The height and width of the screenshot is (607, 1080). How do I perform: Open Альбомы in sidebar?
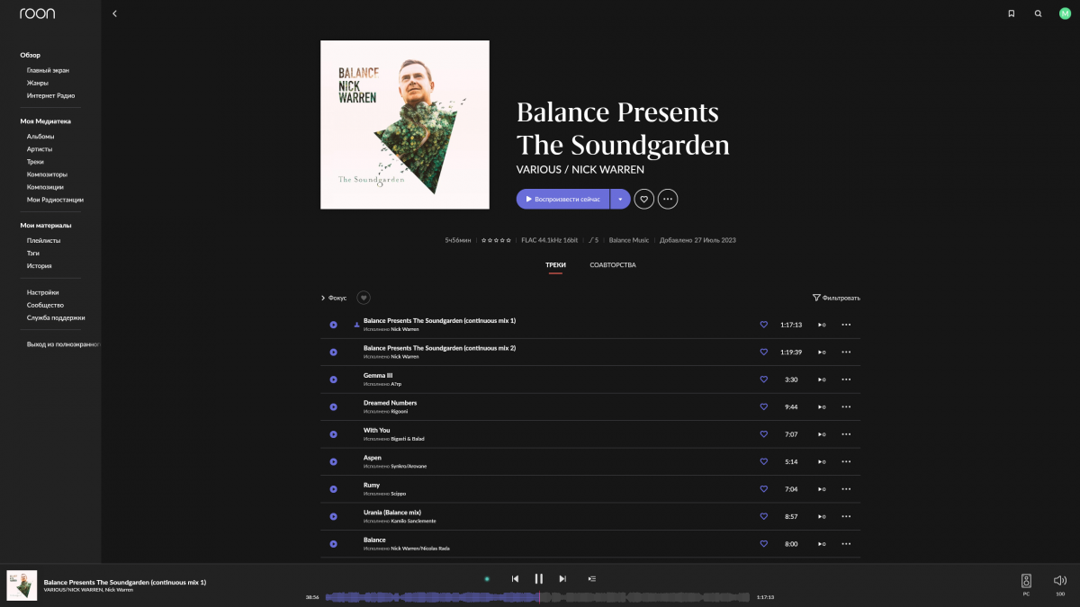coord(40,137)
